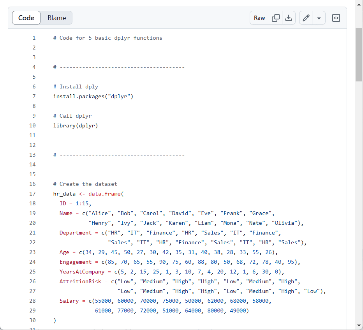Screen dimensions: 363x330
Task: Click the scrollbar up arrow
Action: [359, 4]
